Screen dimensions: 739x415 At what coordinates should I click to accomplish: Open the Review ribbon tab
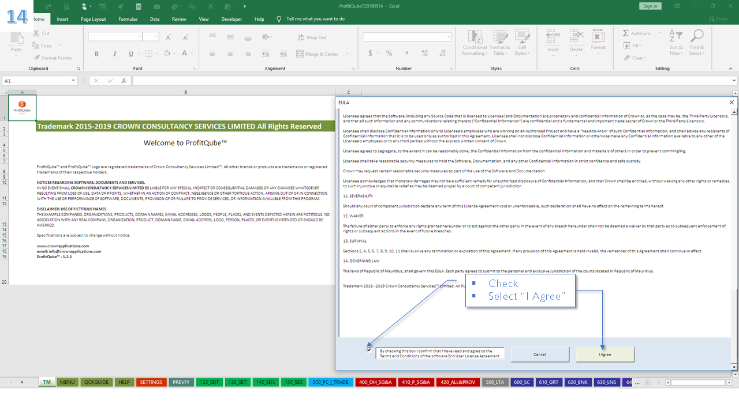click(x=179, y=19)
